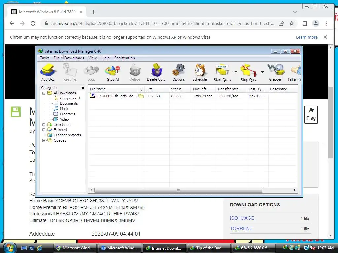Sort by Status column header
This screenshot has width=338, height=253.
click(x=180, y=89)
